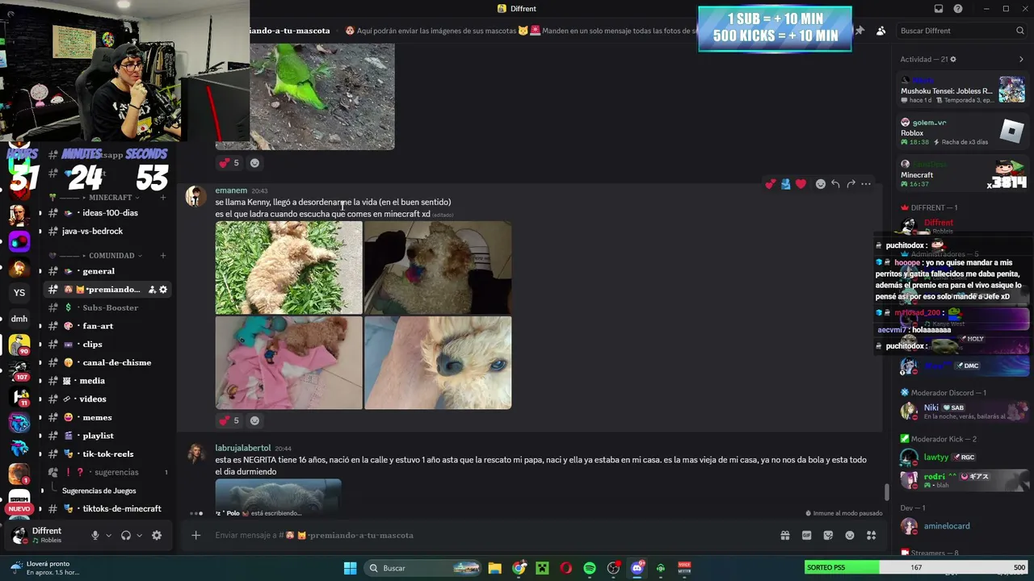Open the tik-tok-reels channel
This screenshot has height=581, width=1034.
[107, 454]
